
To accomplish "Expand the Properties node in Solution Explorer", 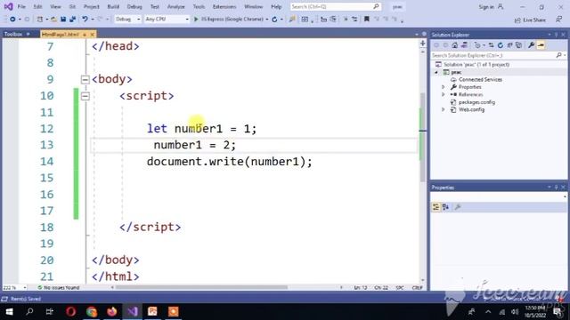I will 444,87.
